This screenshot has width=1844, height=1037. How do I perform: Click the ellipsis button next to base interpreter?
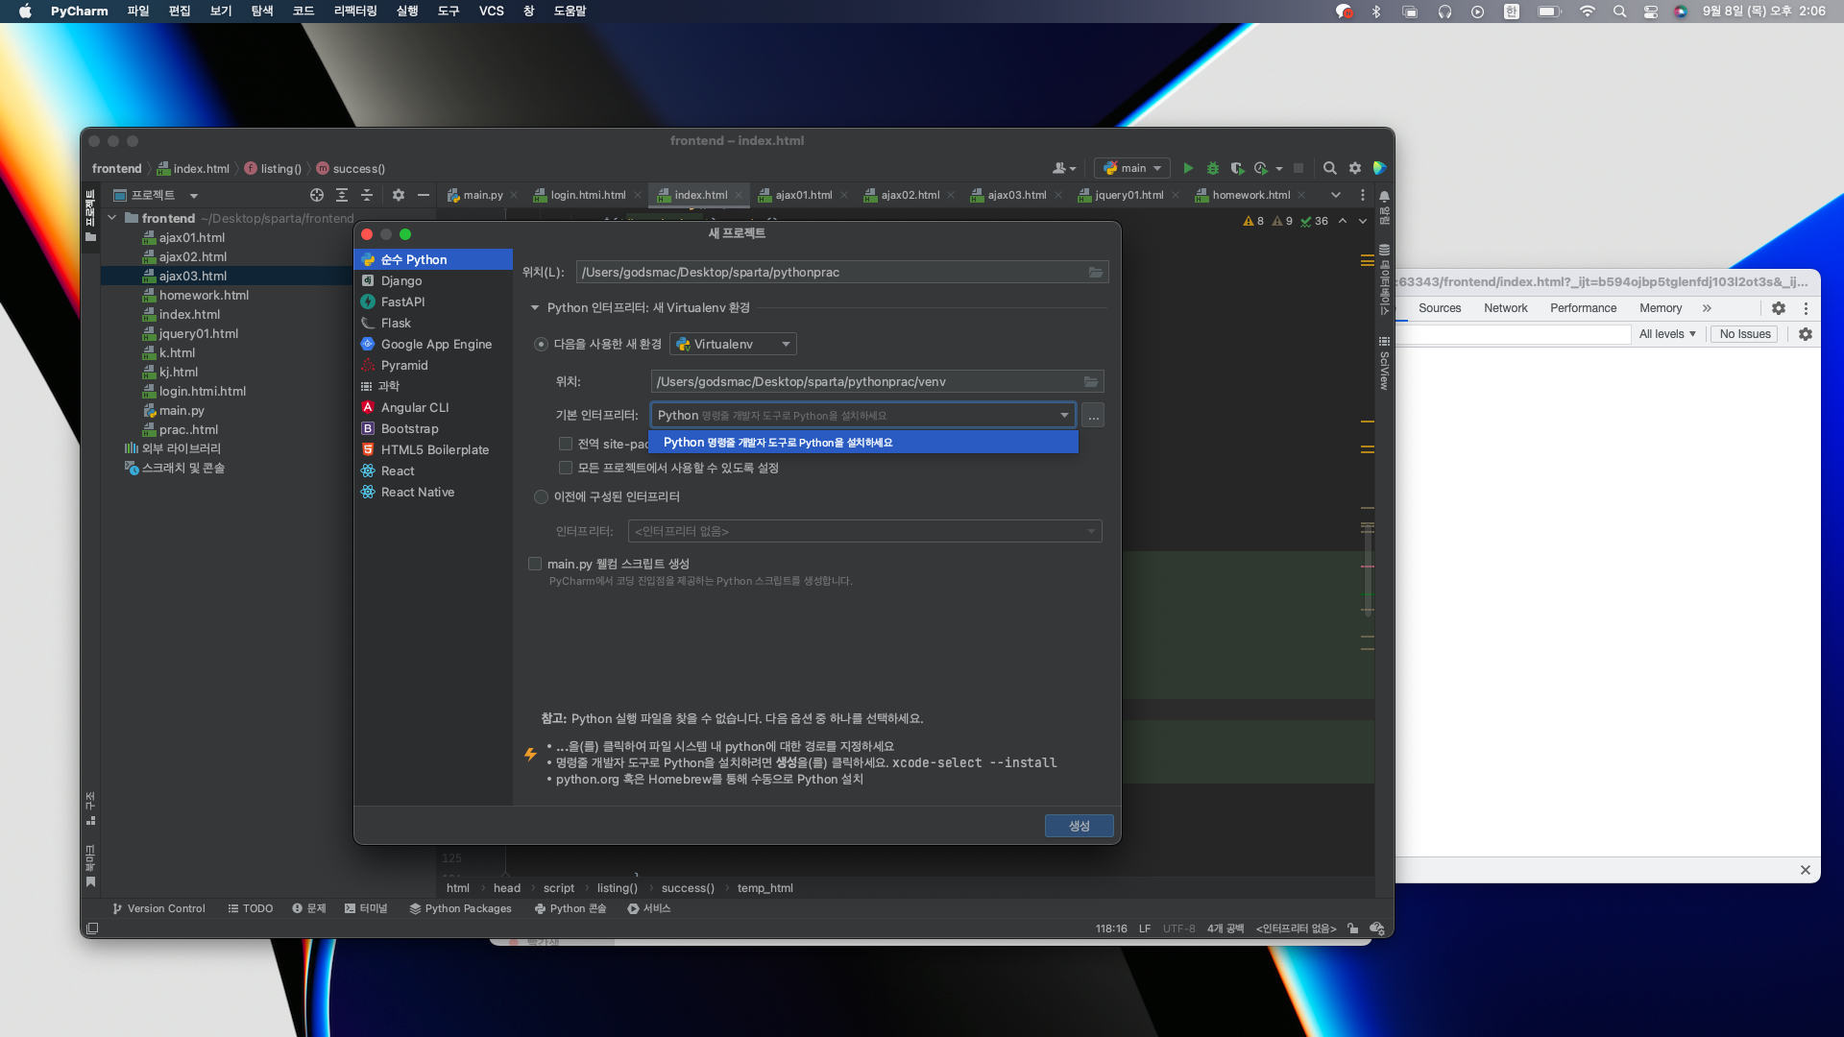(x=1093, y=416)
